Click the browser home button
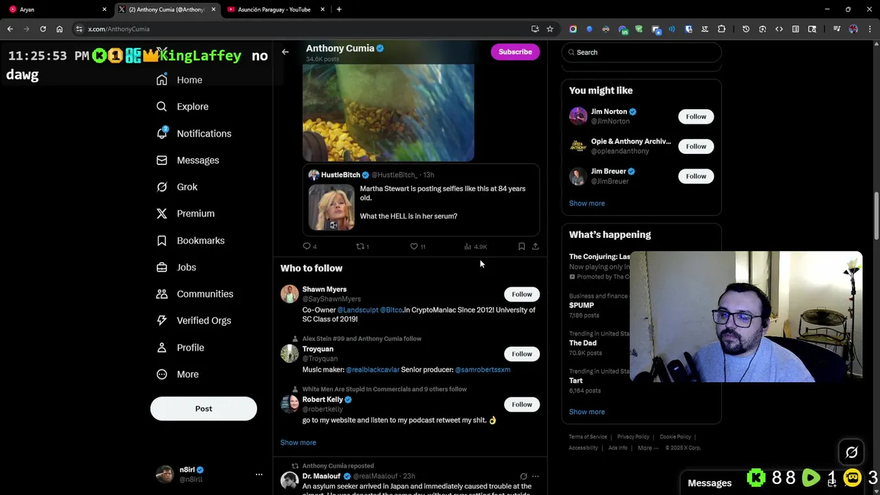The image size is (880, 495). tap(59, 29)
